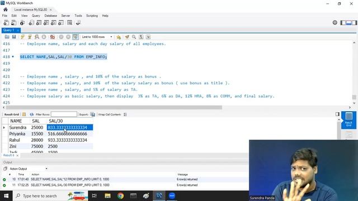This screenshot has width=358, height=201.
Task: Open the File menu
Action: (4, 16)
